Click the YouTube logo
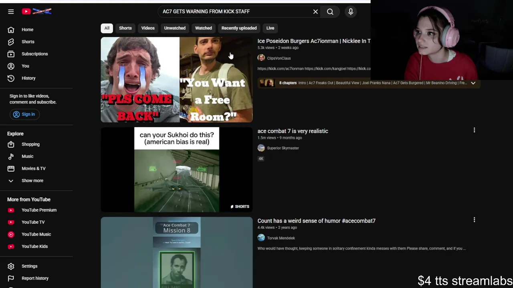 click(36, 12)
